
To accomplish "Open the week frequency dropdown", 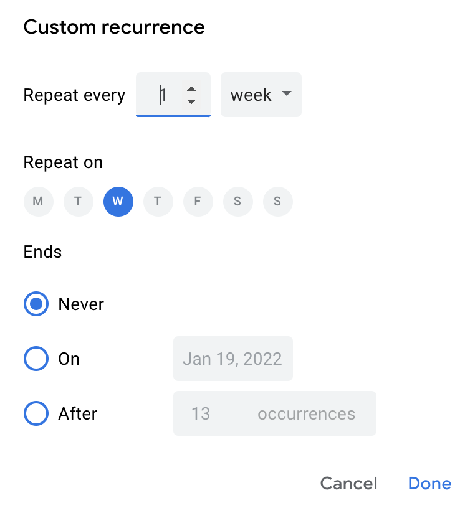I will 261,95.
